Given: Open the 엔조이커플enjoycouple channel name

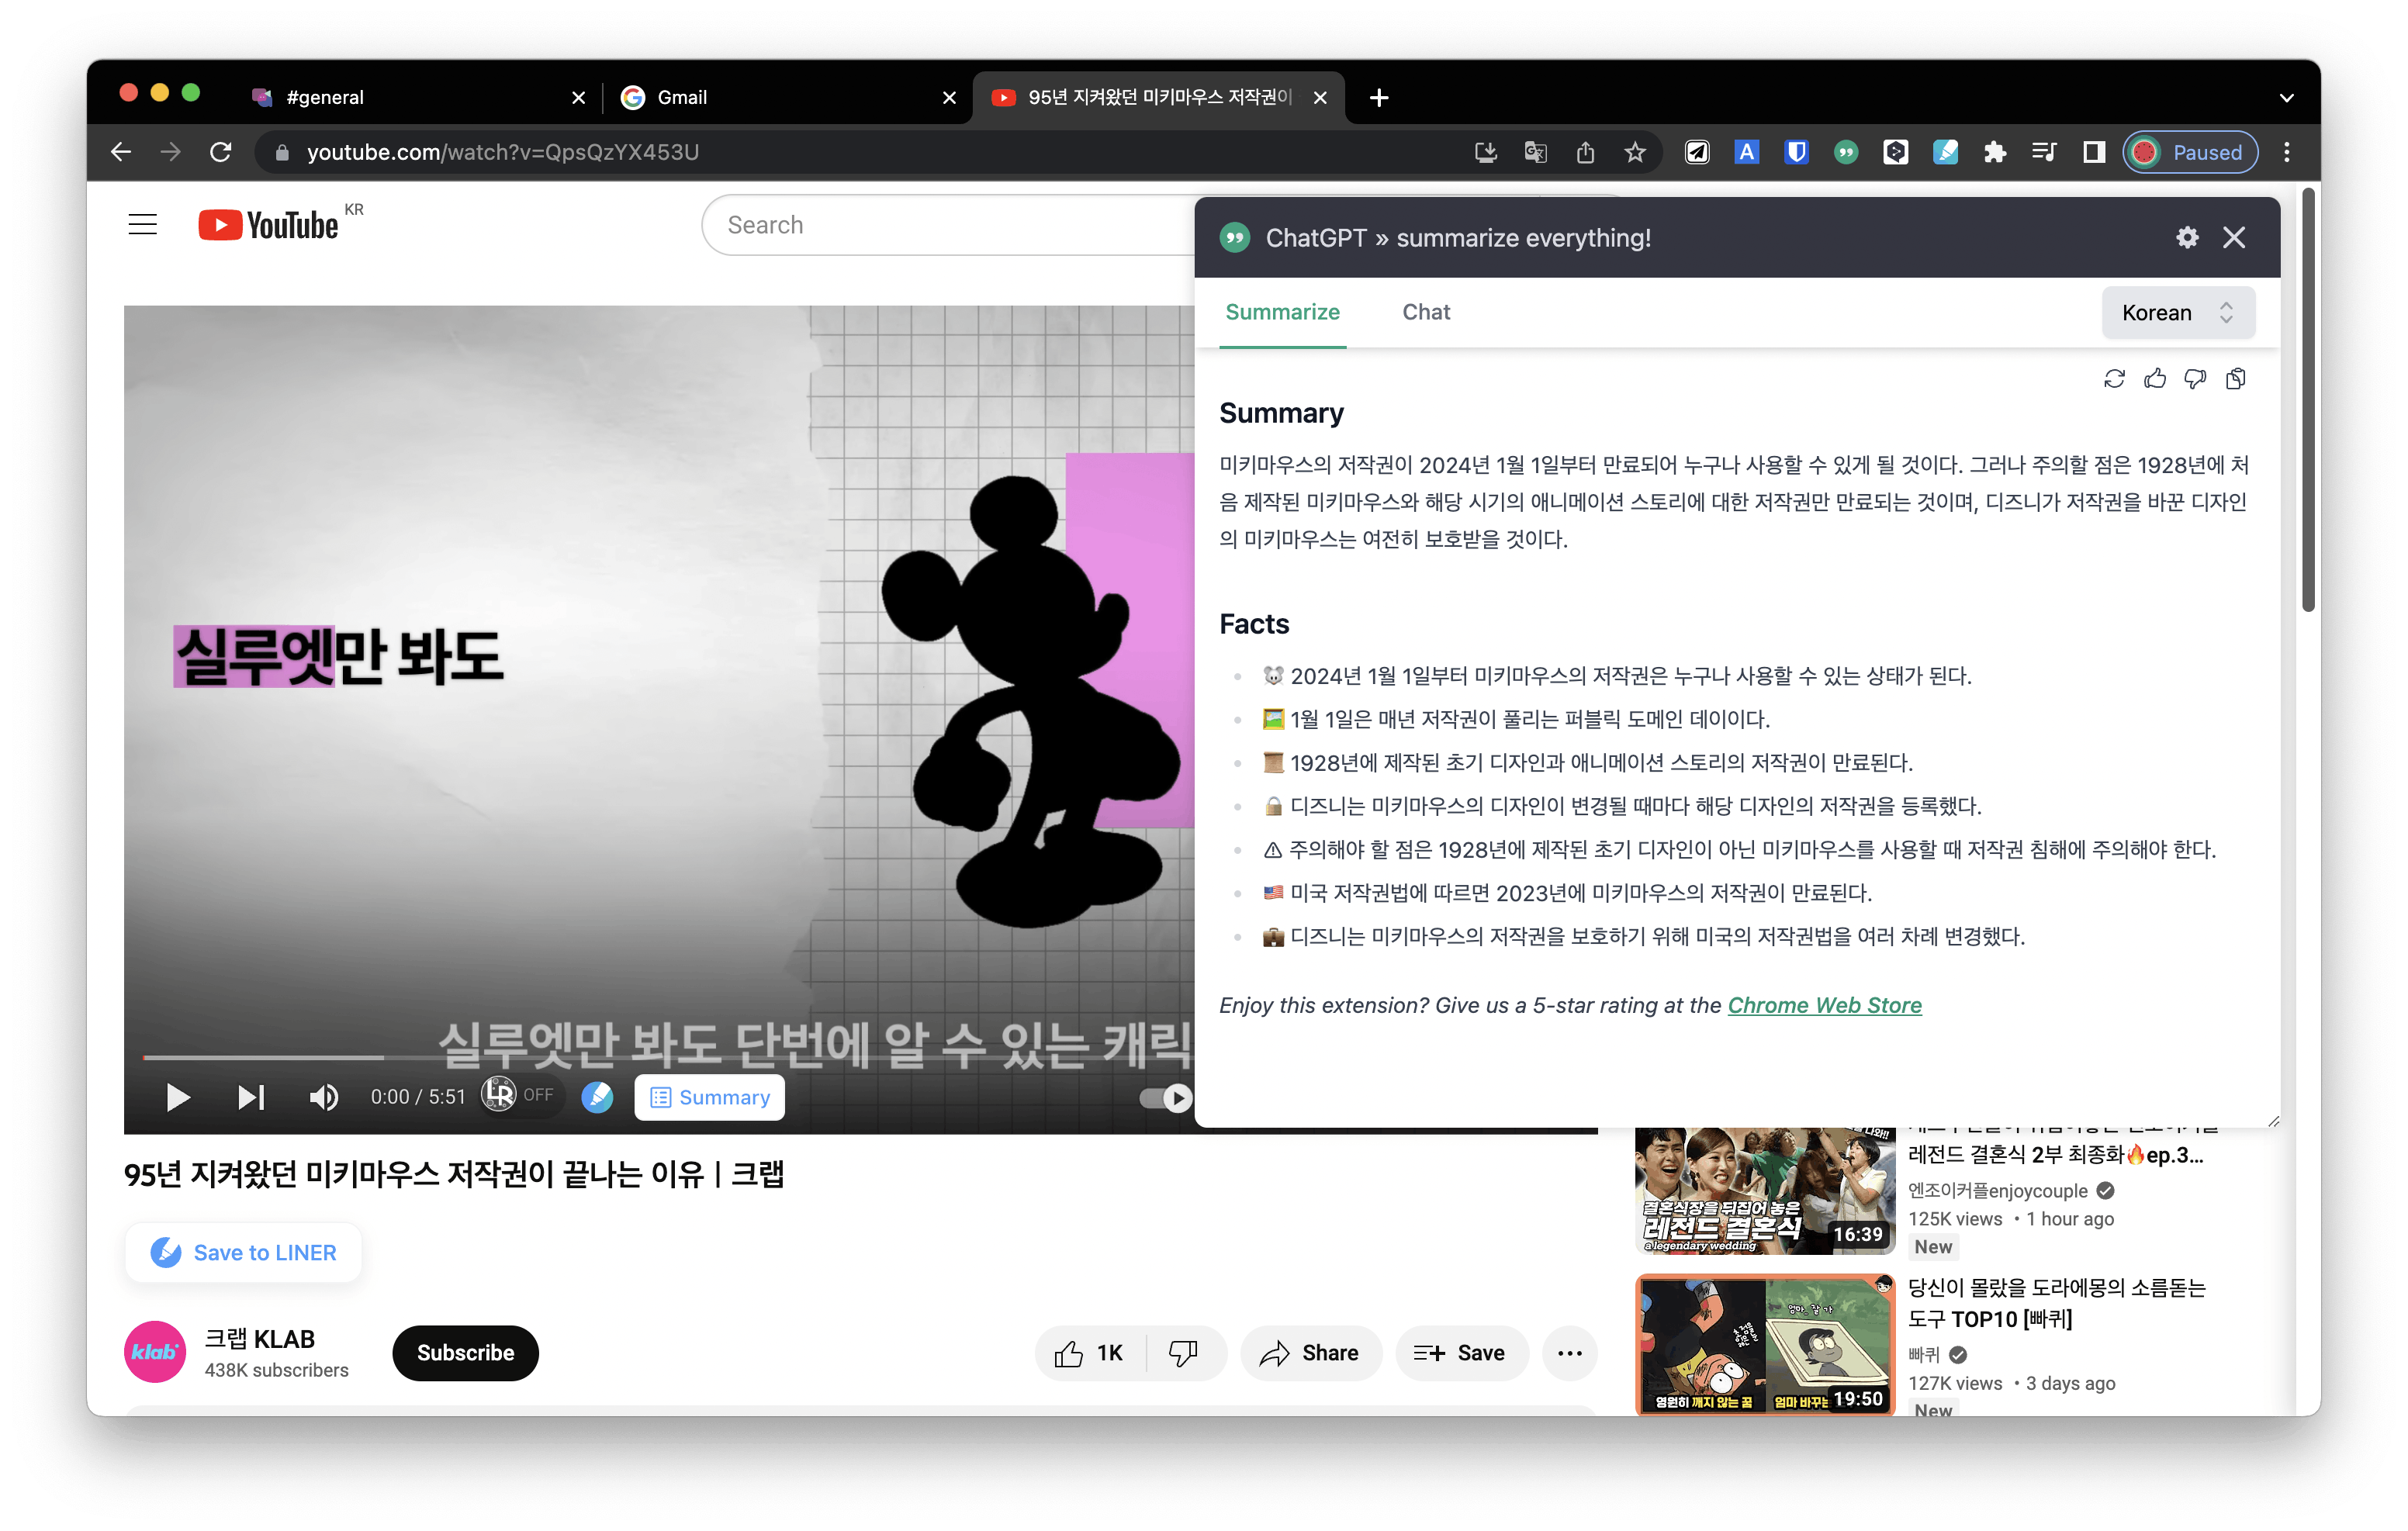Looking at the screenshot, I should coord(1997,1190).
